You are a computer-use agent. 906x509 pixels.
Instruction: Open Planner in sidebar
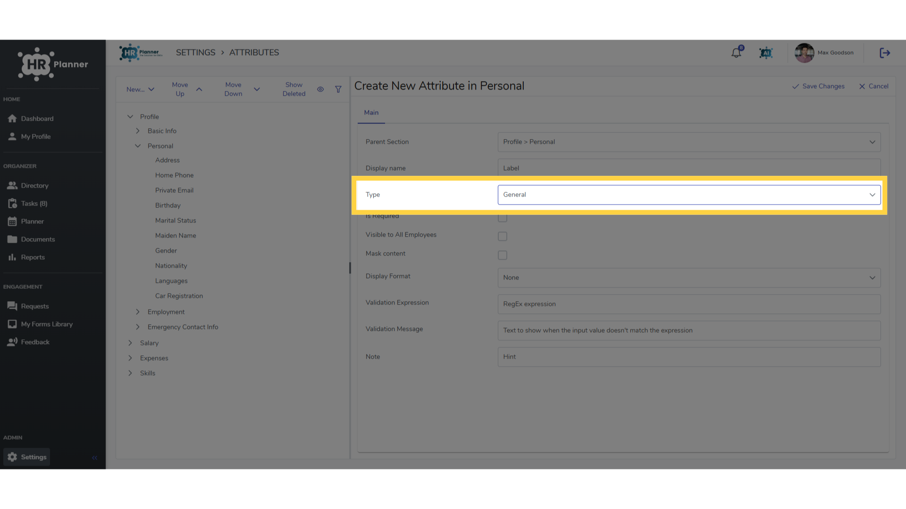[x=26, y=221]
